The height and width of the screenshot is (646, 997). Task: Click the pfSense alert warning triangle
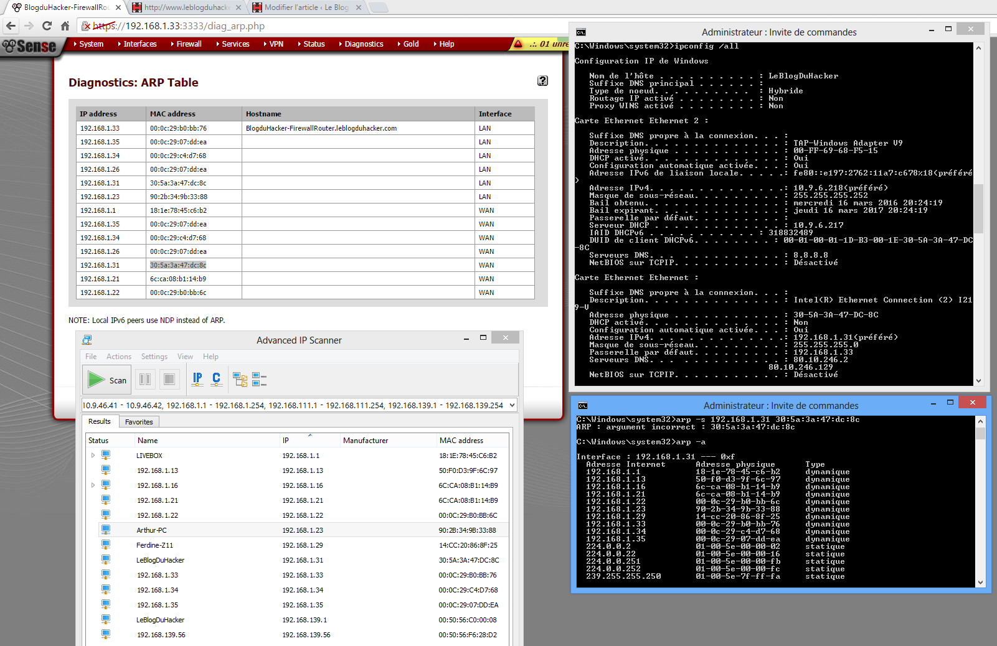(518, 44)
